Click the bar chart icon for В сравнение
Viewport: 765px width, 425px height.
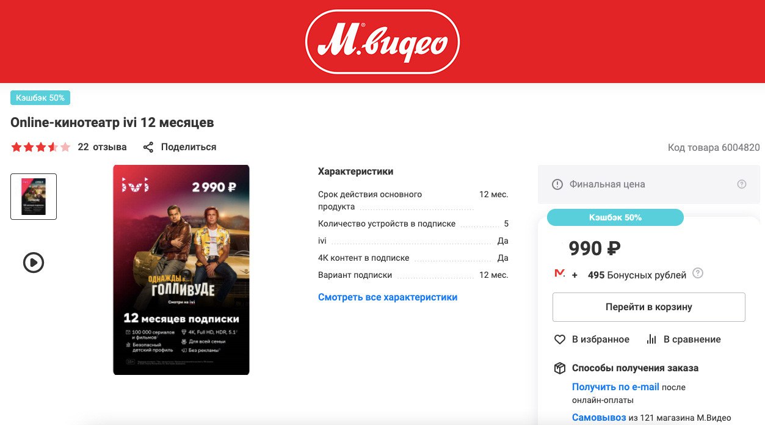651,339
